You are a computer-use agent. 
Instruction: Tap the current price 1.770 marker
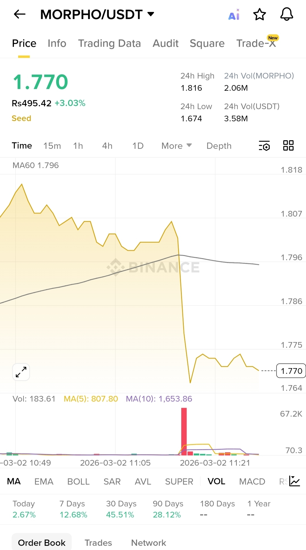[x=291, y=371]
